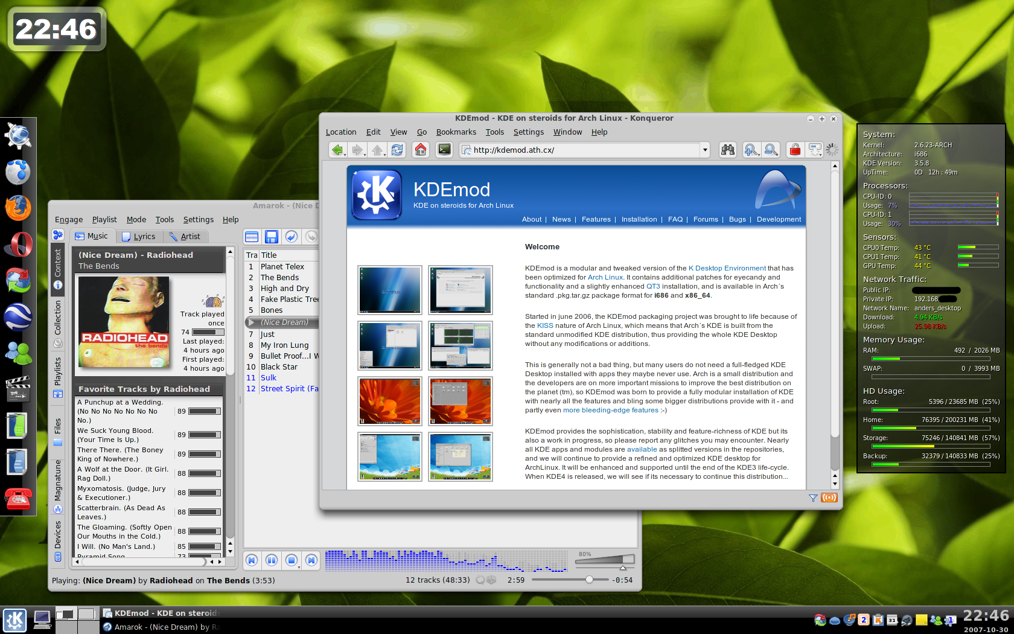Screen dimensions: 1014x634
Task: Switch to the Lyrics tab in Amarok
Action: (x=139, y=237)
